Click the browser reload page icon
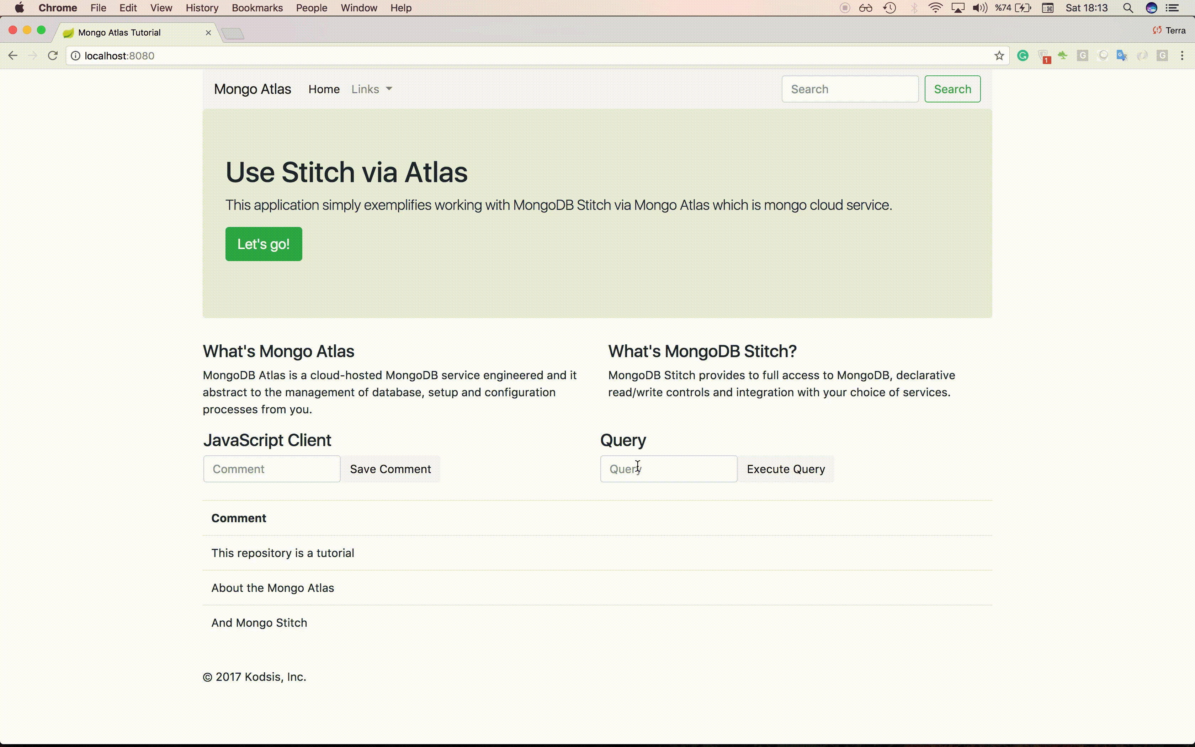Image resolution: width=1195 pixels, height=747 pixels. click(x=53, y=56)
